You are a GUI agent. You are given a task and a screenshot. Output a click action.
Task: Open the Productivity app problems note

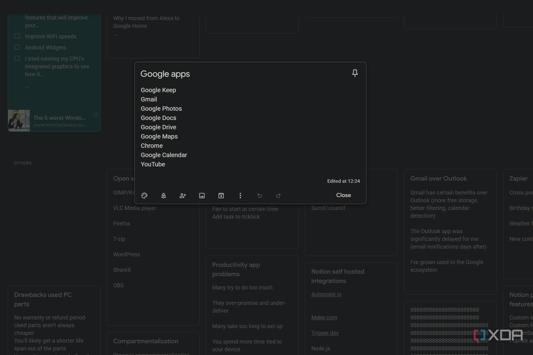(252, 305)
